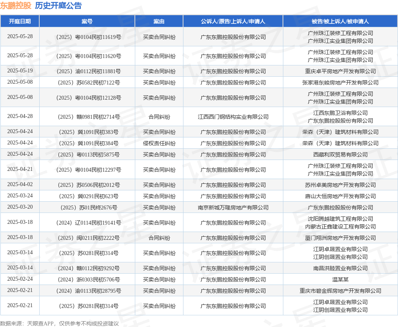The width and height of the screenshot is (398, 327).
Task: Click the 历史开庭公告 heading
Action: pos(58,5)
